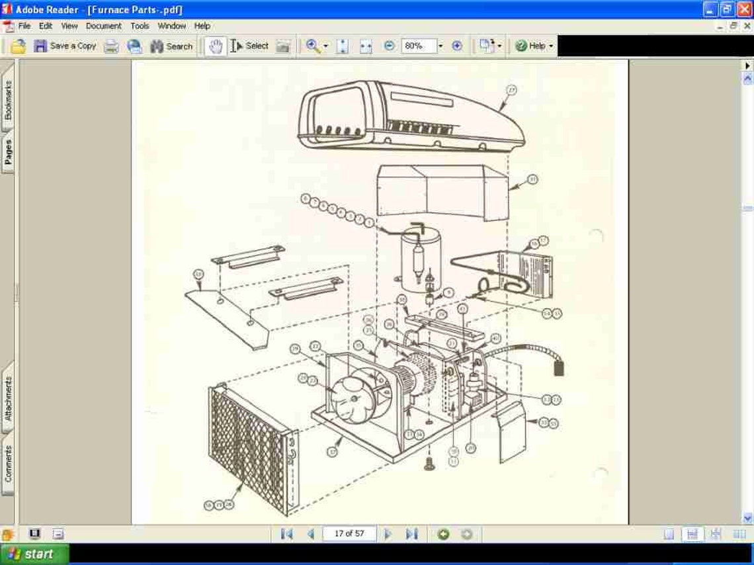The height and width of the screenshot is (565, 754).
Task: Toggle Fit Page view mode
Action: [x=341, y=46]
